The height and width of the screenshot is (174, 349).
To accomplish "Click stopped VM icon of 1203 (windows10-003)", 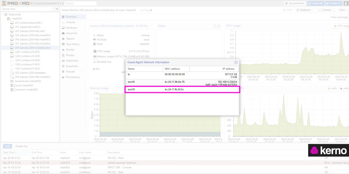I will click(12, 60).
